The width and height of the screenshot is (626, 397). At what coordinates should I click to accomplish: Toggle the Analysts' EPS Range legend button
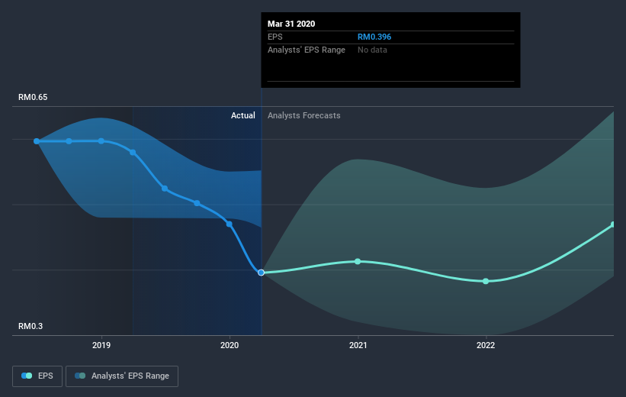click(x=122, y=376)
